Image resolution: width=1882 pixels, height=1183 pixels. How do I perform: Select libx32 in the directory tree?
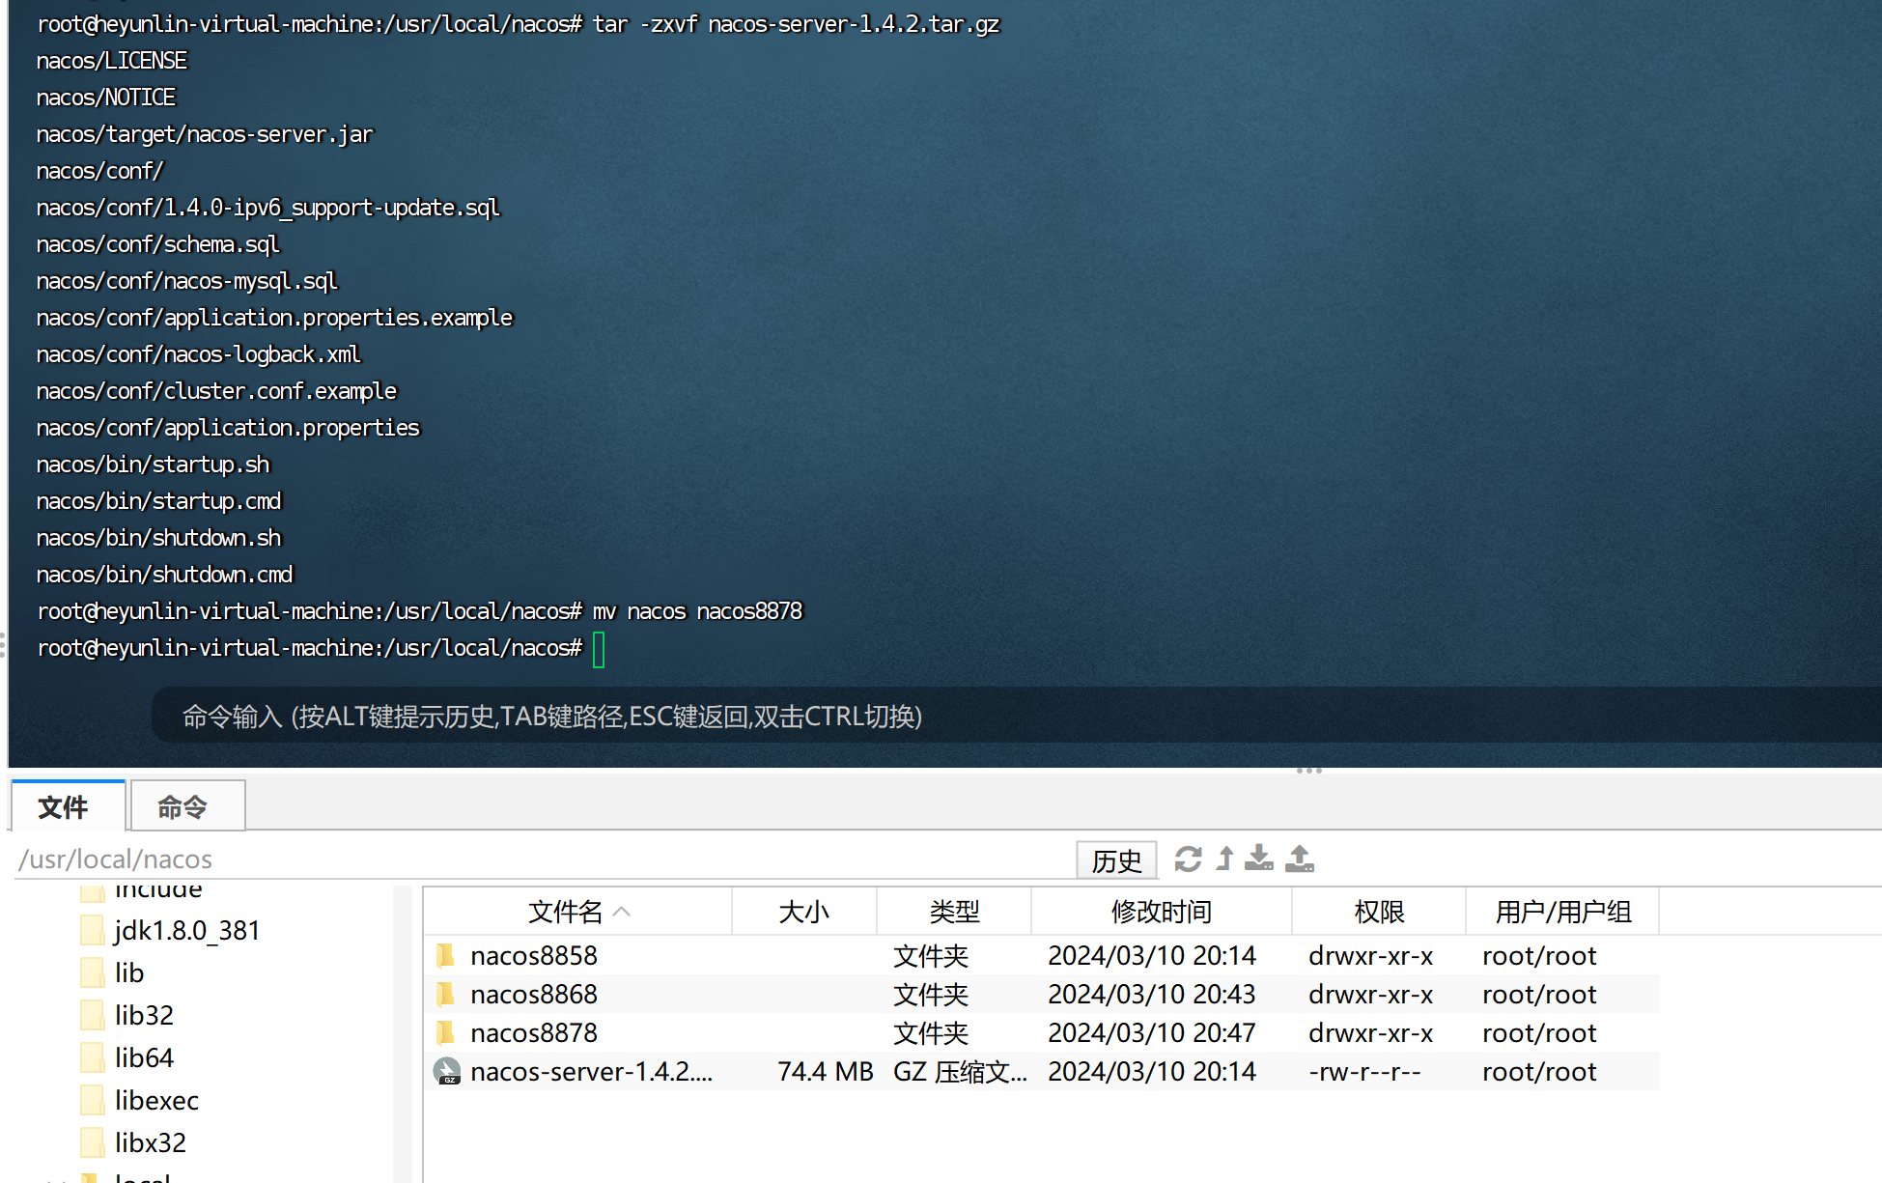[x=150, y=1142]
